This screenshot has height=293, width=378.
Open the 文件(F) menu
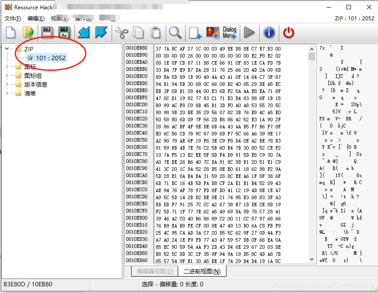click(12, 18)
